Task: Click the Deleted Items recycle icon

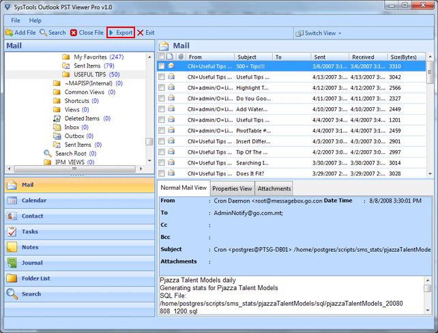Action: pyautogui.click(x=57, y=119)
